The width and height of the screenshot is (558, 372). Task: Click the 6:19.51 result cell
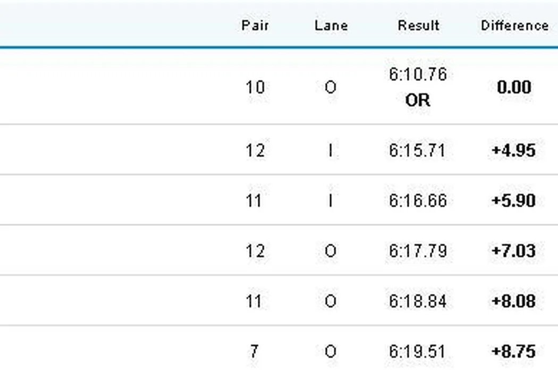coord(418,351)
